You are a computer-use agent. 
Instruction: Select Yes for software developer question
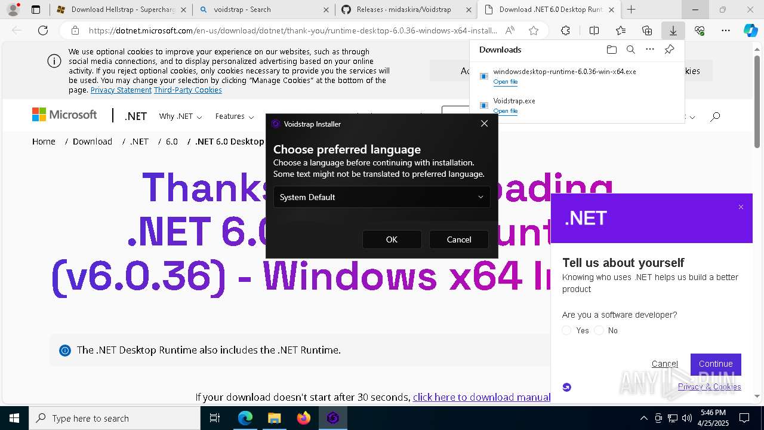pos(566,330)
